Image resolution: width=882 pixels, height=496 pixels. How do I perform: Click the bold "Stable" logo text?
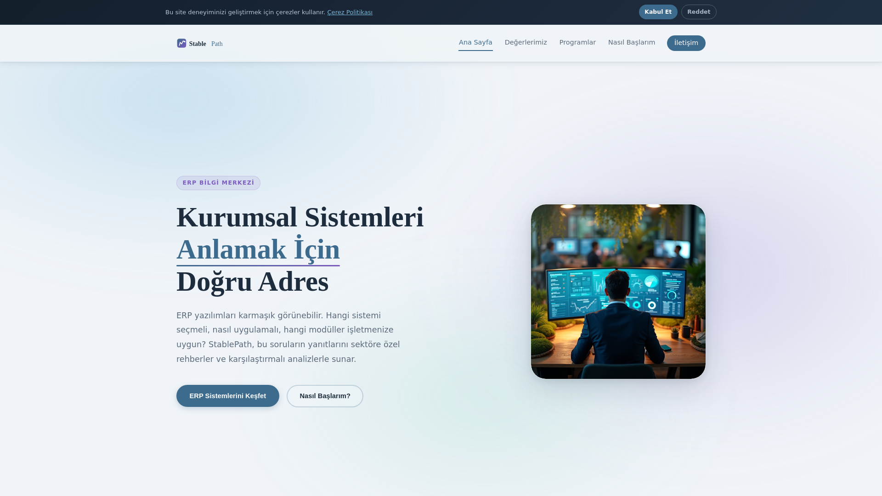[198, 44]
